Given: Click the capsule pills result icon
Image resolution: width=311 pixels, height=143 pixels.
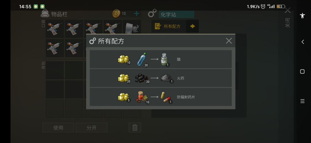Looking at the screenshot, I should click(166, 97).
